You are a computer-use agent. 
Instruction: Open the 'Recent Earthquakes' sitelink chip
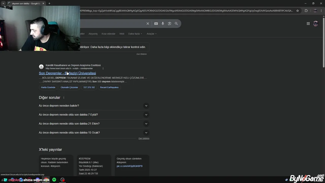[109, 87]
